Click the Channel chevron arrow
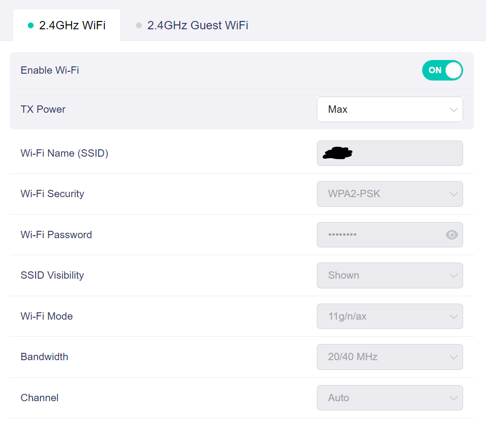This screenshot has height=428, width=486. tap(453, 398)
